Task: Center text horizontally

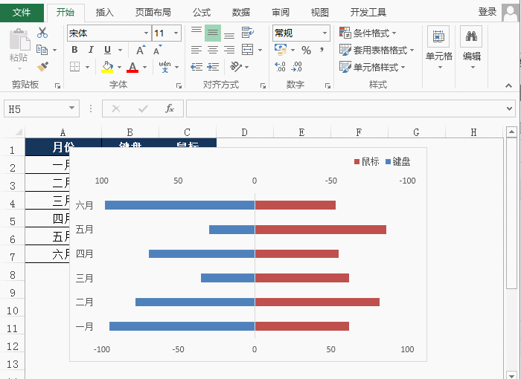Action: click(213, 50)
